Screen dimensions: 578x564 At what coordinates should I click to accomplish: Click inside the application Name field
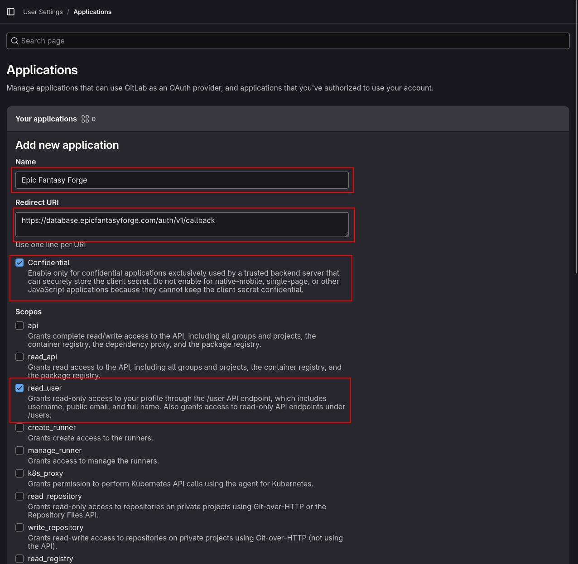[182, 180]
